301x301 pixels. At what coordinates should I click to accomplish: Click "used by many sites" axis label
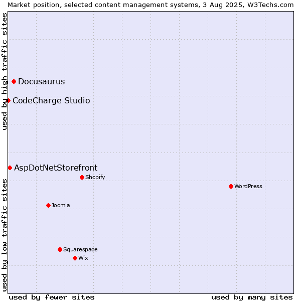tap(252, 297)
